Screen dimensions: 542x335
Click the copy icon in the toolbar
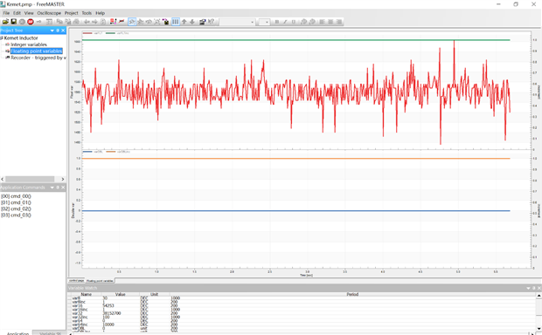pos(59,22)
